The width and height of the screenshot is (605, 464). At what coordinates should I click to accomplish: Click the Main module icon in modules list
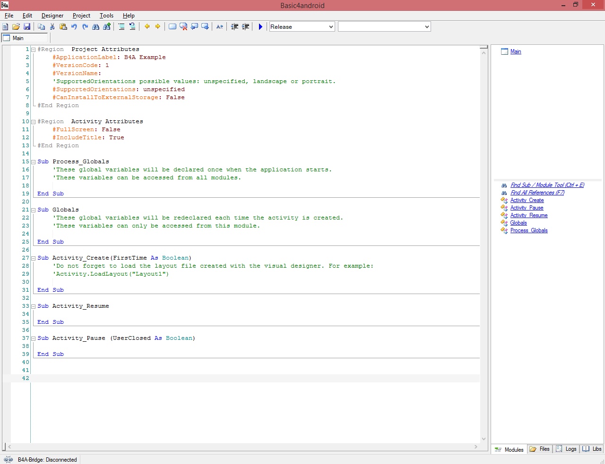504,51
